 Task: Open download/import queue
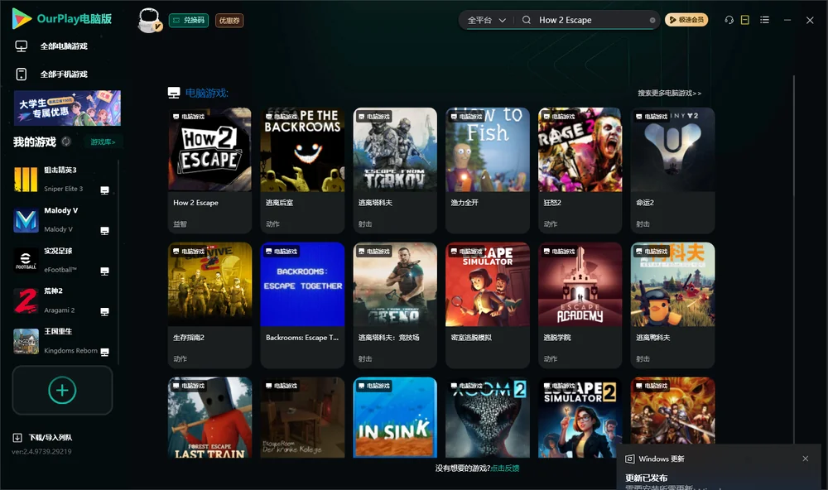point(43,438)
